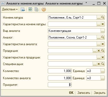Image resolution: width=108 pixels, height=97 pixels.
Task: Open unit selection for Количество row
Action: point(103,71)
